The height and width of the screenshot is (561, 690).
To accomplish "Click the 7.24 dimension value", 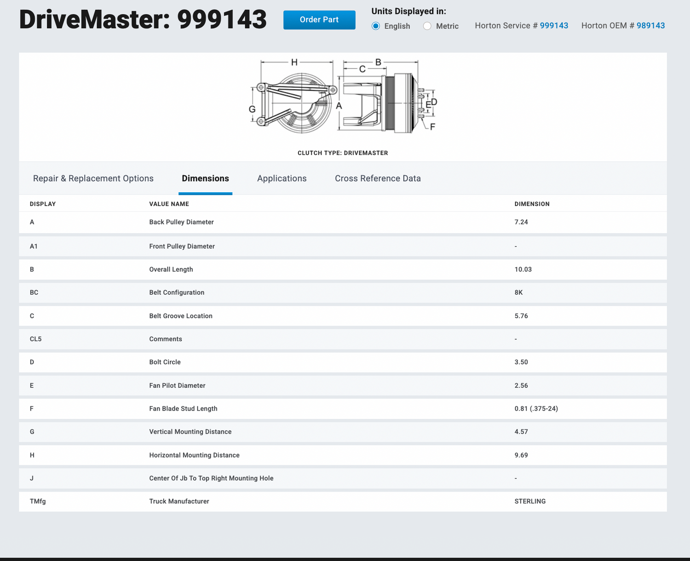I will coord(521,222).
